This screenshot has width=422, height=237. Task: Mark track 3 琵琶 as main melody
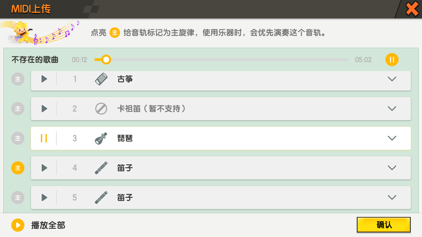18,138
